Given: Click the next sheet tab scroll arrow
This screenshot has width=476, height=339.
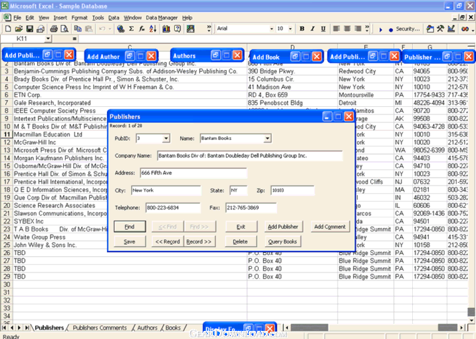Looking at the screenshot, I should click(x=19, y=328).
